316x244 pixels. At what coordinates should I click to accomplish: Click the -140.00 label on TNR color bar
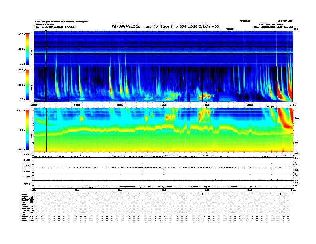(x=21, y=130)
